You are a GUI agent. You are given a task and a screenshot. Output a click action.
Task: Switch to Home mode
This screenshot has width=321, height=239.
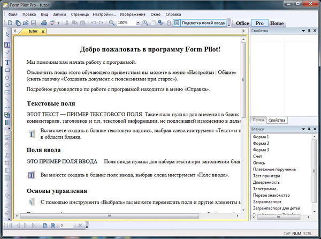277,23
